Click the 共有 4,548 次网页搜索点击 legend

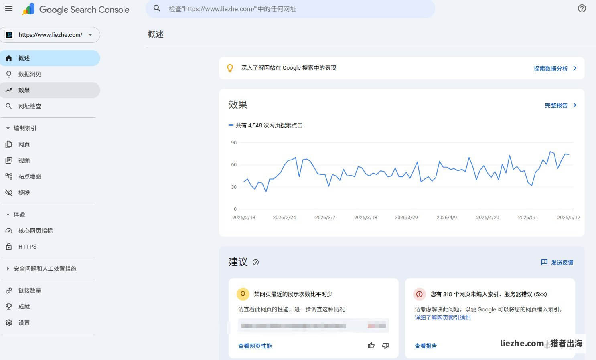(266, 125)
